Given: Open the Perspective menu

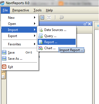Looking at the screenshot, I should tap(21, 10).
